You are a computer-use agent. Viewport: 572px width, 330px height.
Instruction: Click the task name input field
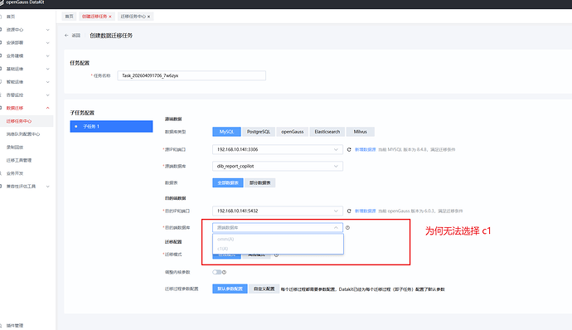(x=191, y=75)
